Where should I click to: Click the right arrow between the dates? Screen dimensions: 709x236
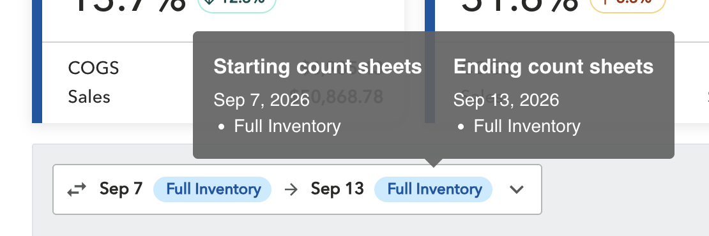pyautogui.click(x=291, y=189)
